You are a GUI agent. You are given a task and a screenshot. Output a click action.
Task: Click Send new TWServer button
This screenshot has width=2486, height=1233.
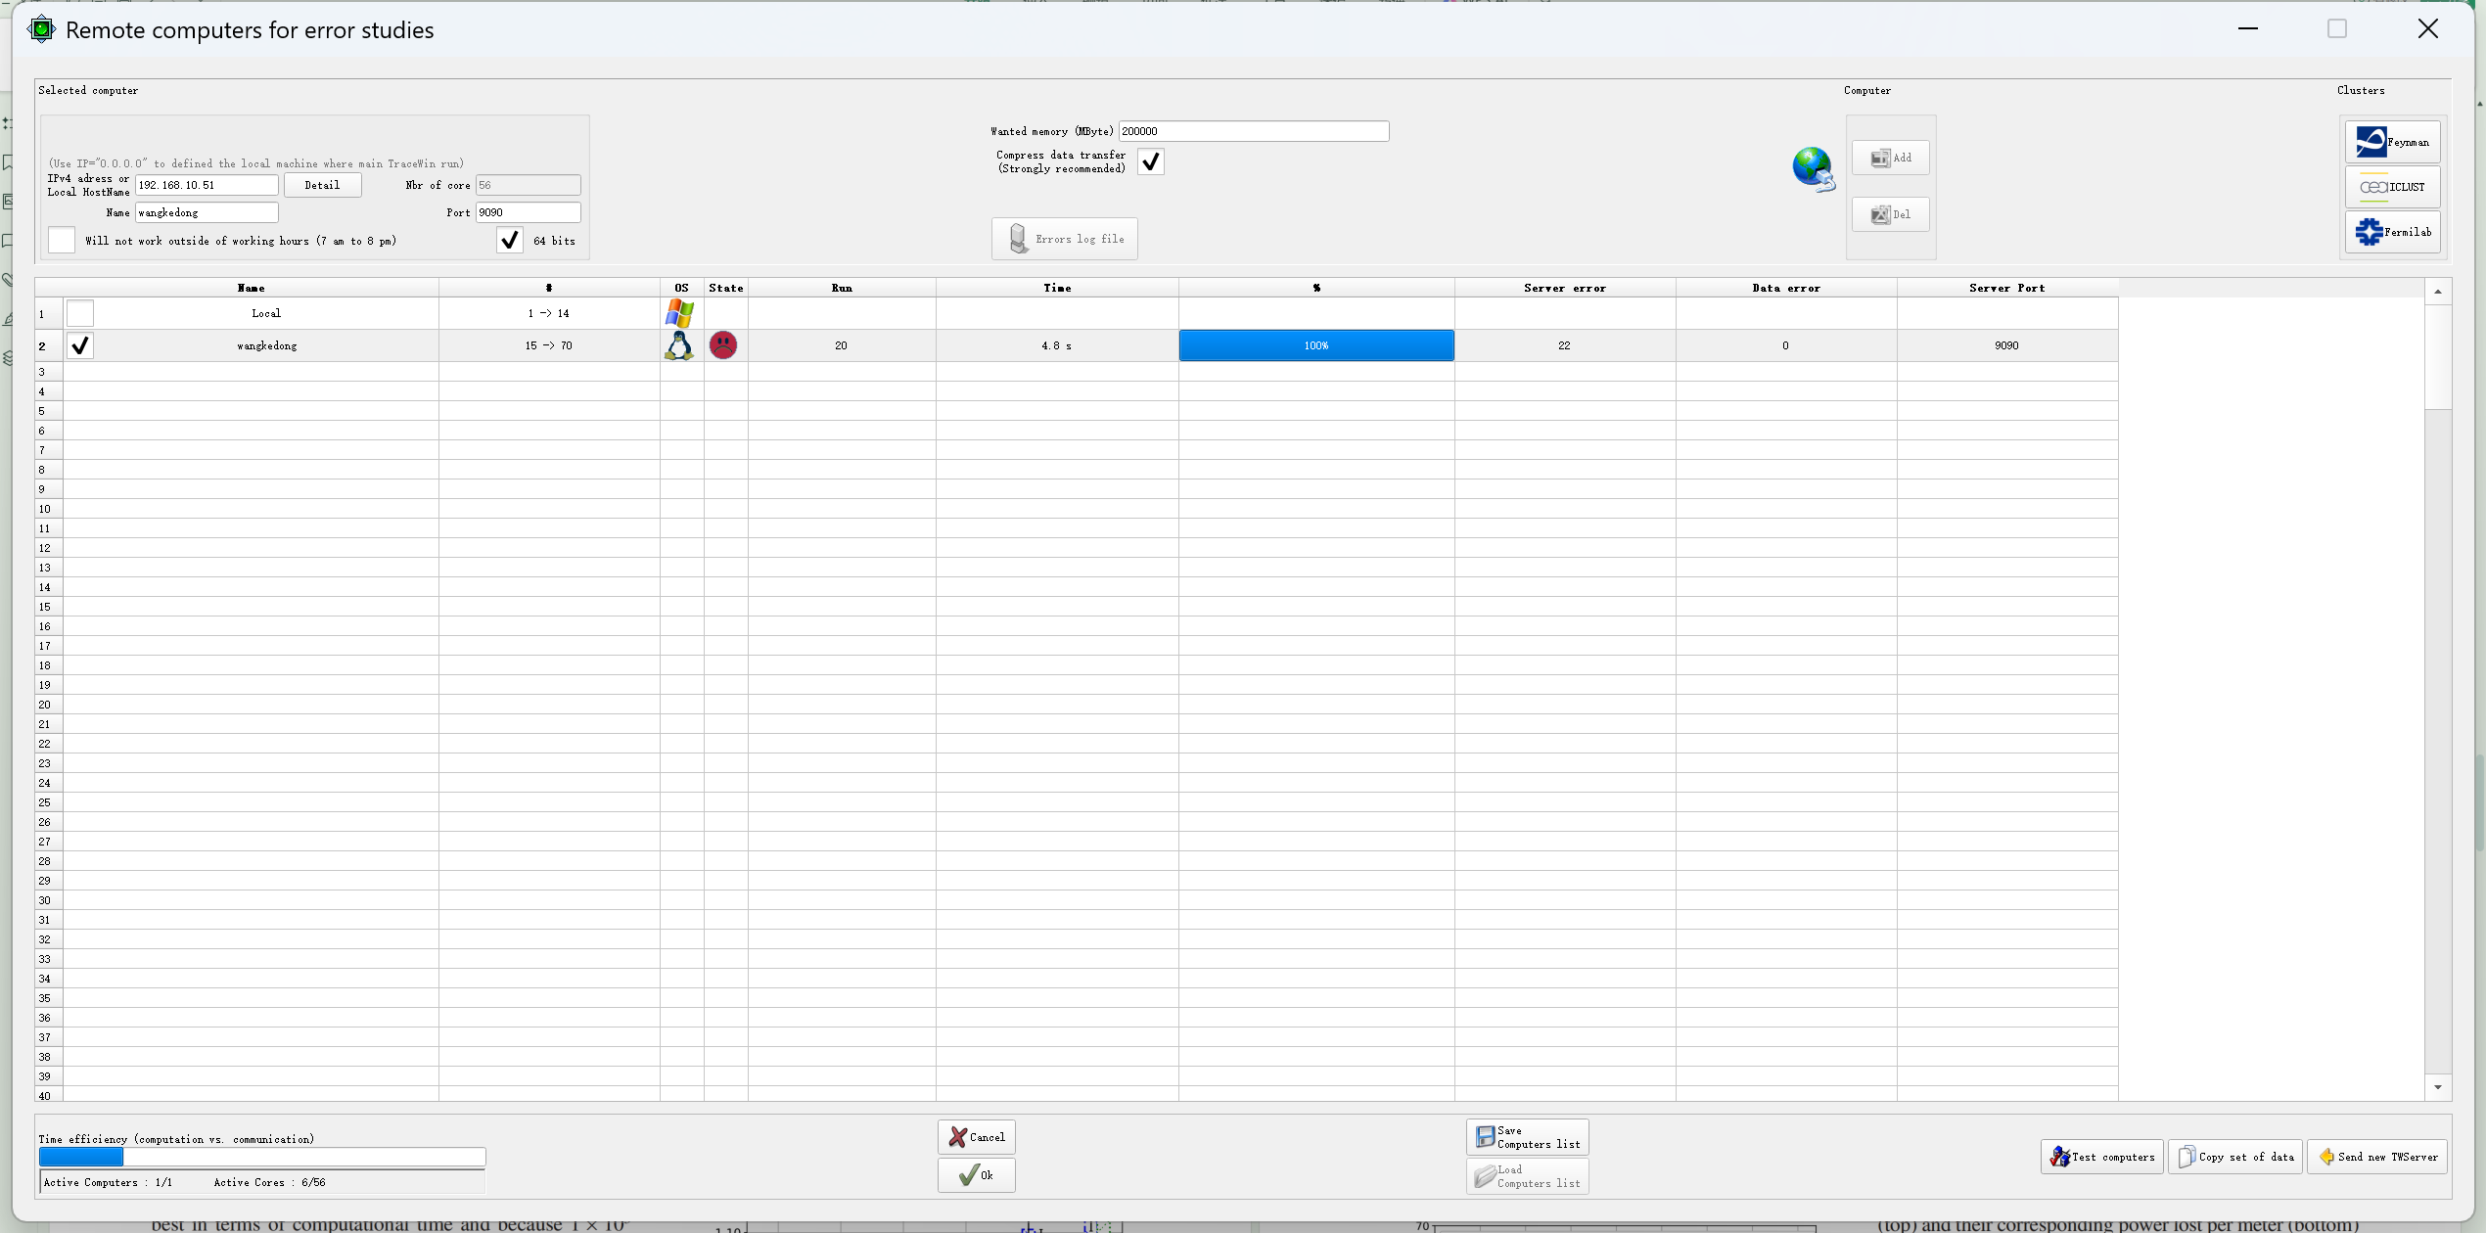[2376, 1157]
